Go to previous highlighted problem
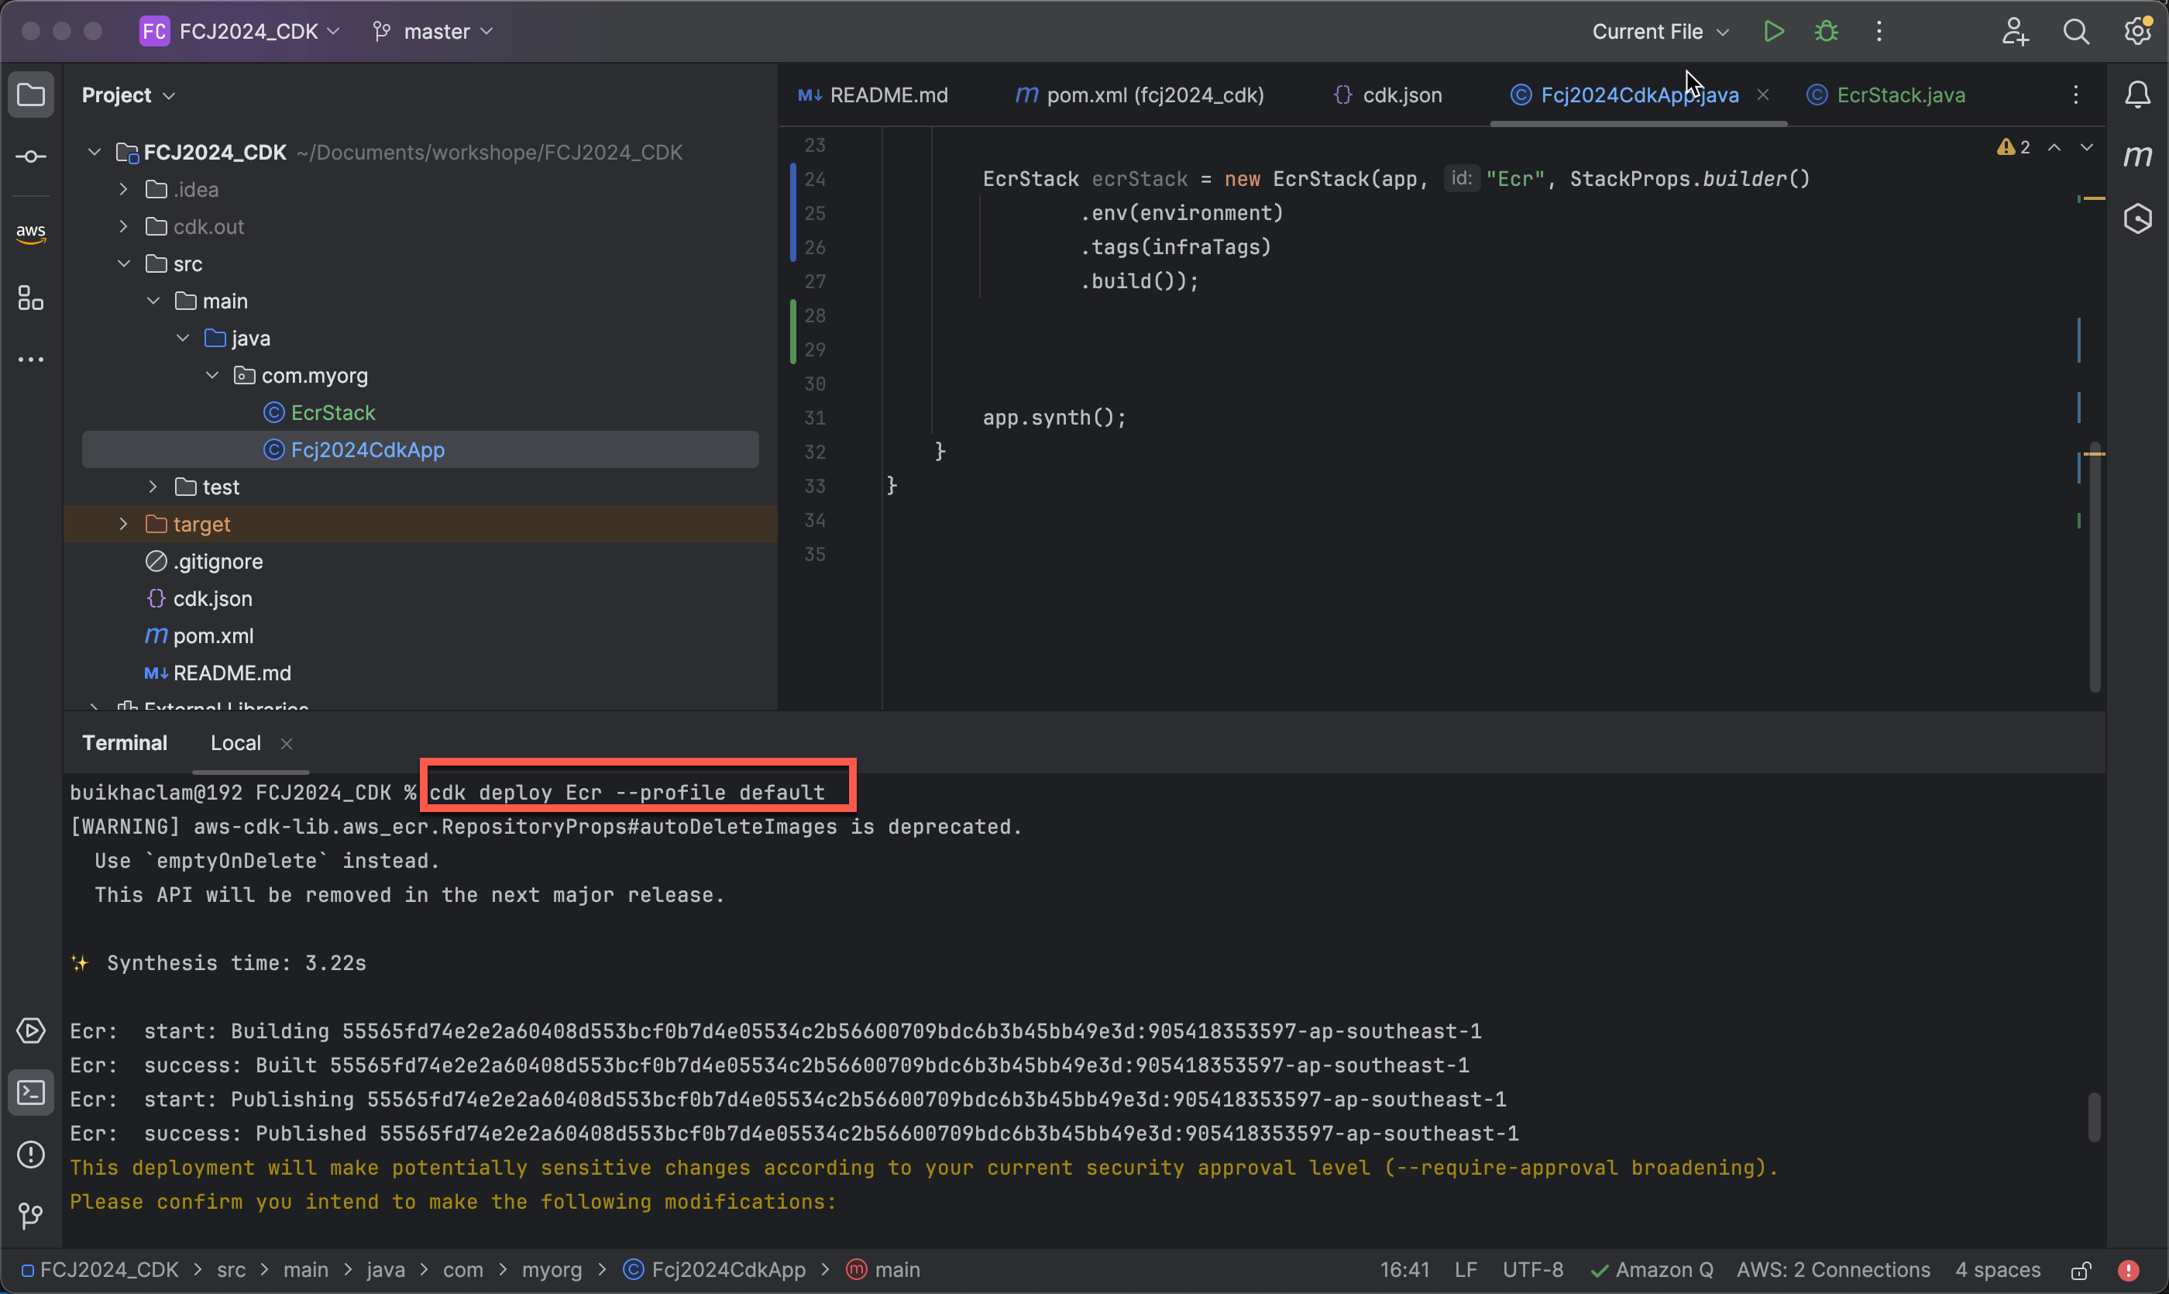This screenshot has height=1294, width=2169. 2055,147
